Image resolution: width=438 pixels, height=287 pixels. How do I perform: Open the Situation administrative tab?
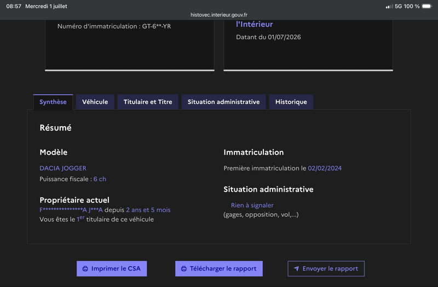[223, 102]
